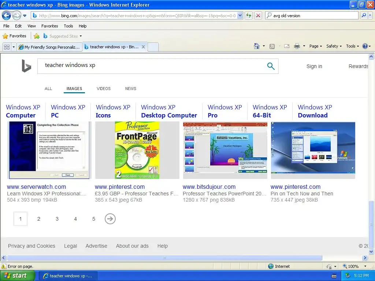Close the teacher windows xp tab
The height and width of the screenshot is (281, 375).
pyautogui.click(x=143, y=47)
